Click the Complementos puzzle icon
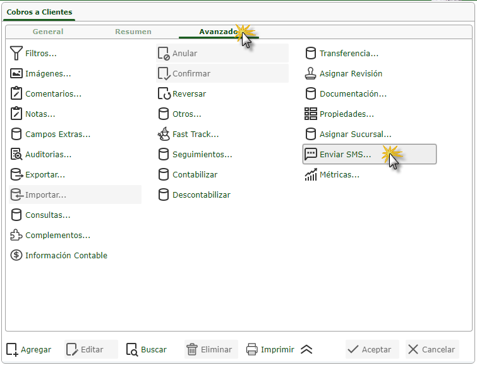477x365 pixels. [16, 235]
